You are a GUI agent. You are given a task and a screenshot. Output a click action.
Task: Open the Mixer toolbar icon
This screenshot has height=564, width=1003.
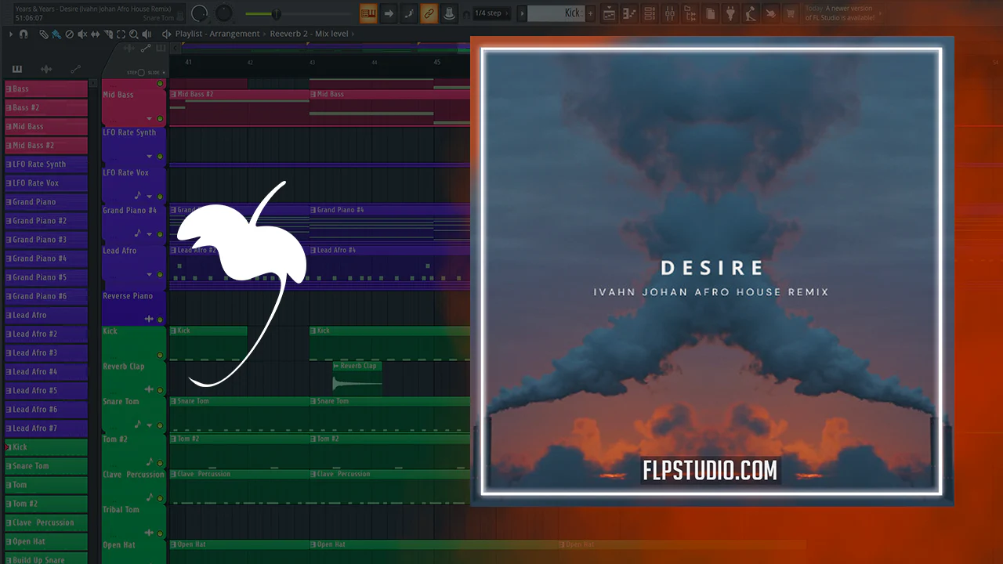[670, 13]
